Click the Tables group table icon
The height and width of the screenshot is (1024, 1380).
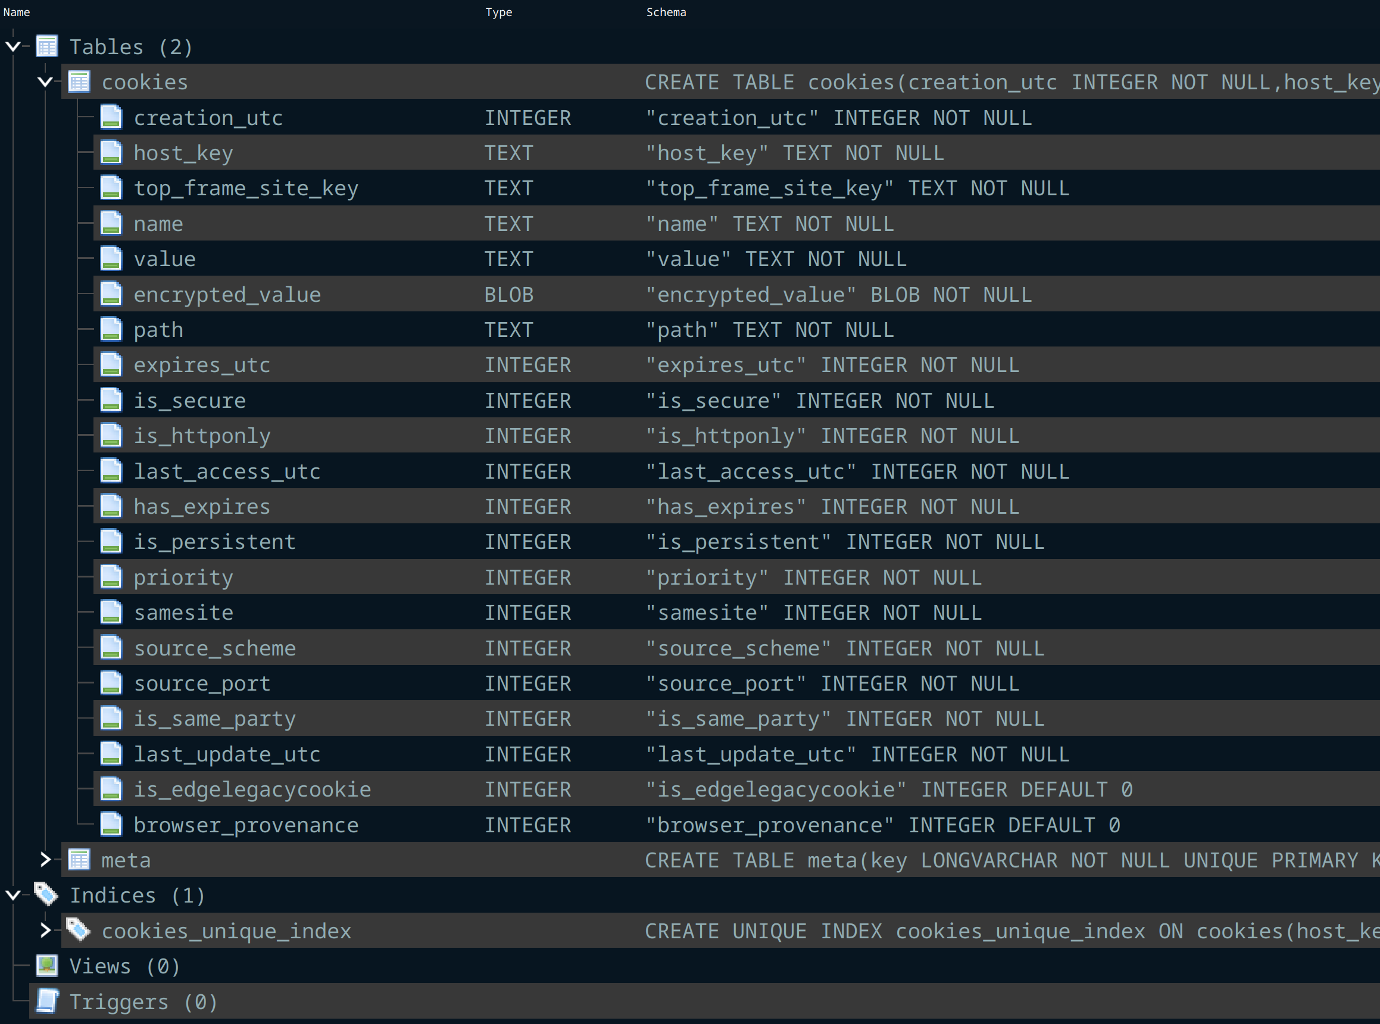click(46, 46)
